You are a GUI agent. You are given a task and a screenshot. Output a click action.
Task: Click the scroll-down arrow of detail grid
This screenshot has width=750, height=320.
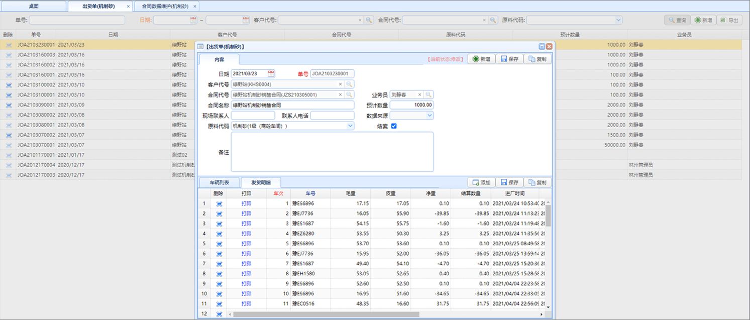click(548, 307)
